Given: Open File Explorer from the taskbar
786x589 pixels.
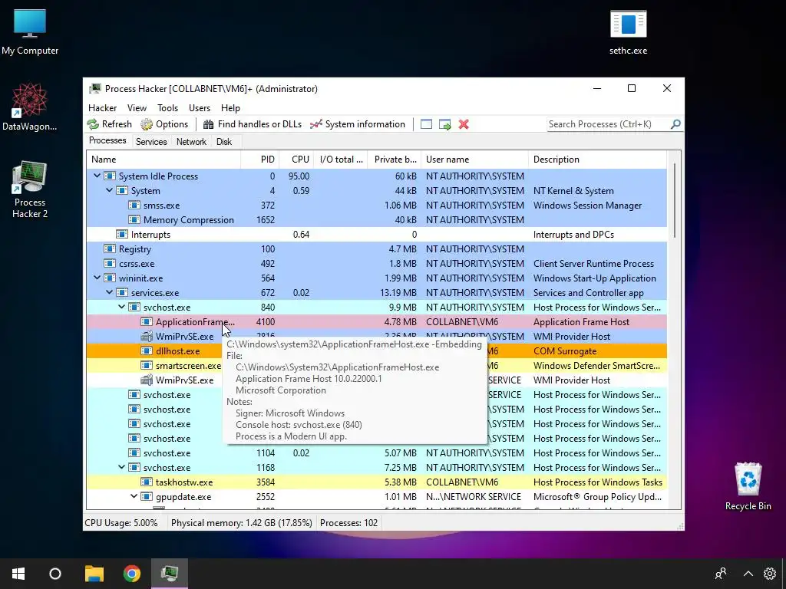Looking at the screenshot, I should click(94, 574).
